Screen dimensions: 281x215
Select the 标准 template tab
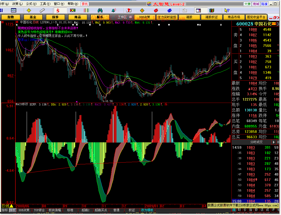click(70, 210)
